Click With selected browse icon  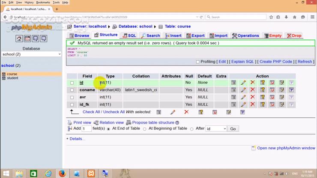click(x=158, y=112)
